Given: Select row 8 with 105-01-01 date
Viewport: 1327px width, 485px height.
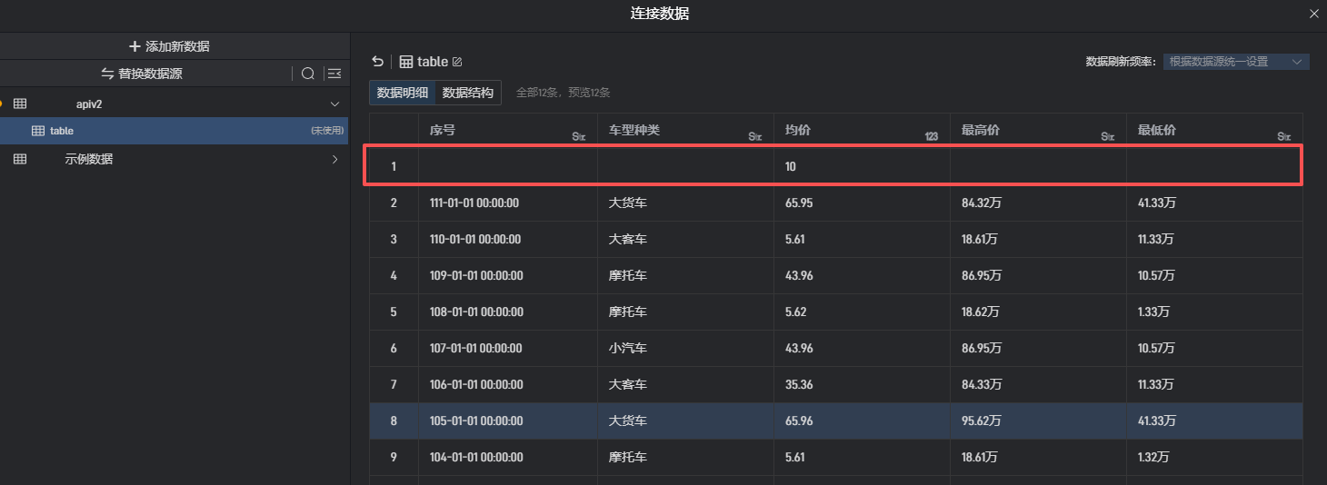Looking at the screenshot, I should pos(475,421).
